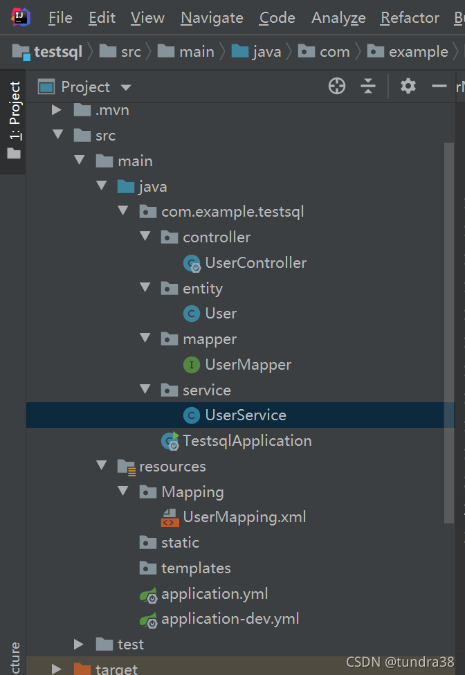Select UserController in the tree

pos(255,263)
